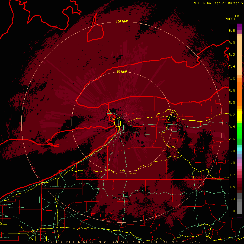Image resolution: width=244 pixels, height=244 pixels.
Task: Click the 4.2 value on color scale
Action: (x=232, y=115)
